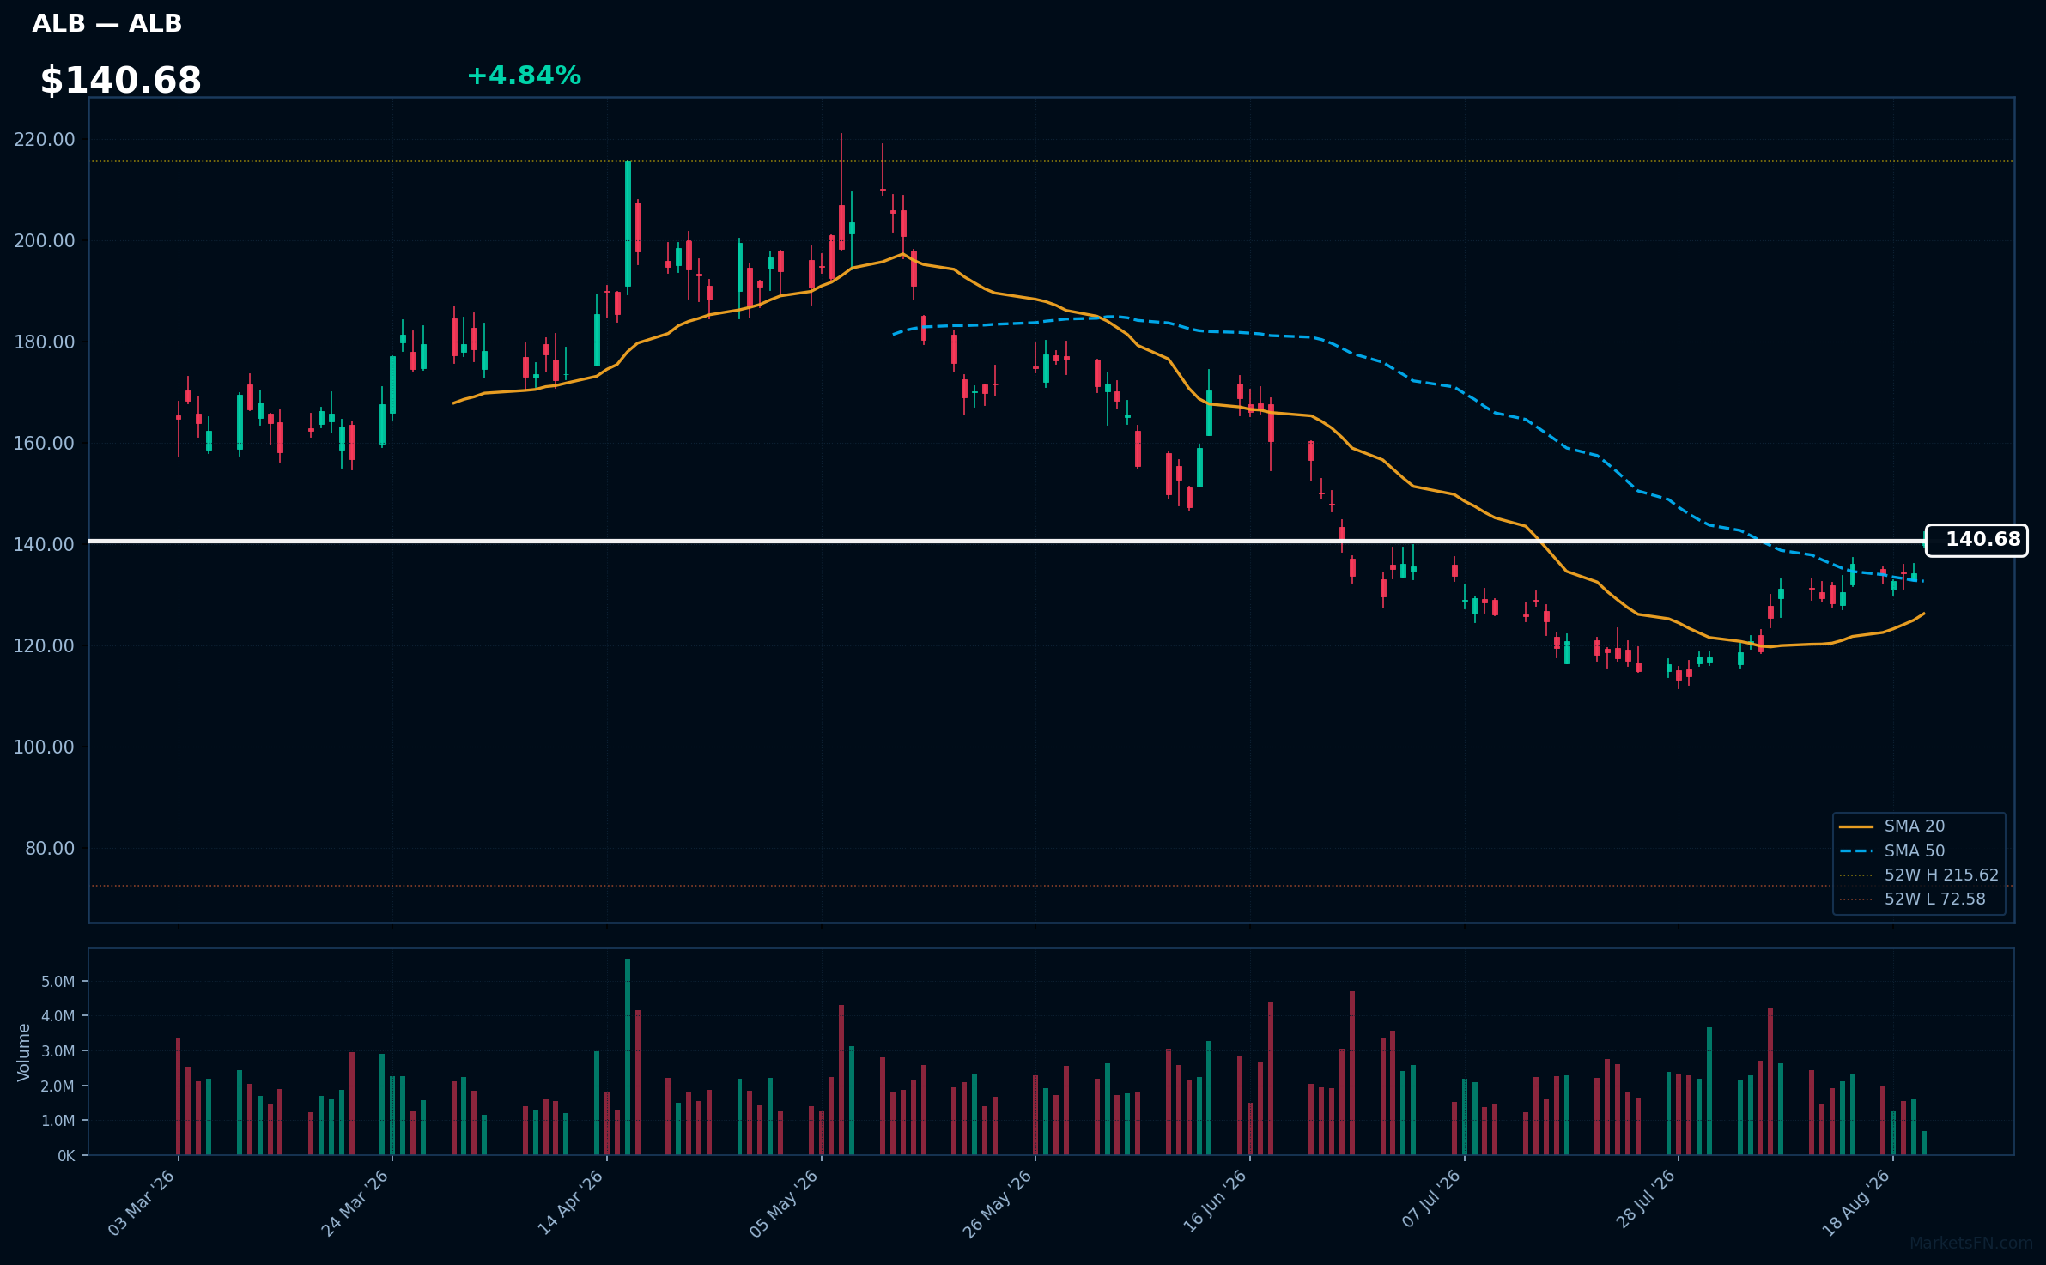Click the 140.68 current price label tag
Viewport: 2046px width, 1265px height.
click(1976, 541)
